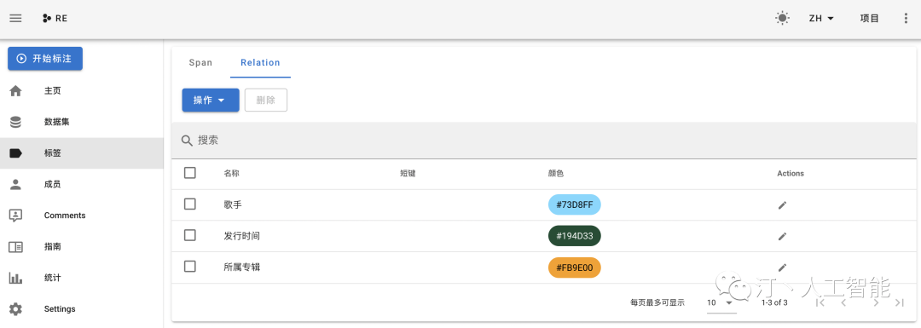Click the 1-3 of 3 pagination text

(x=774, y=302)
